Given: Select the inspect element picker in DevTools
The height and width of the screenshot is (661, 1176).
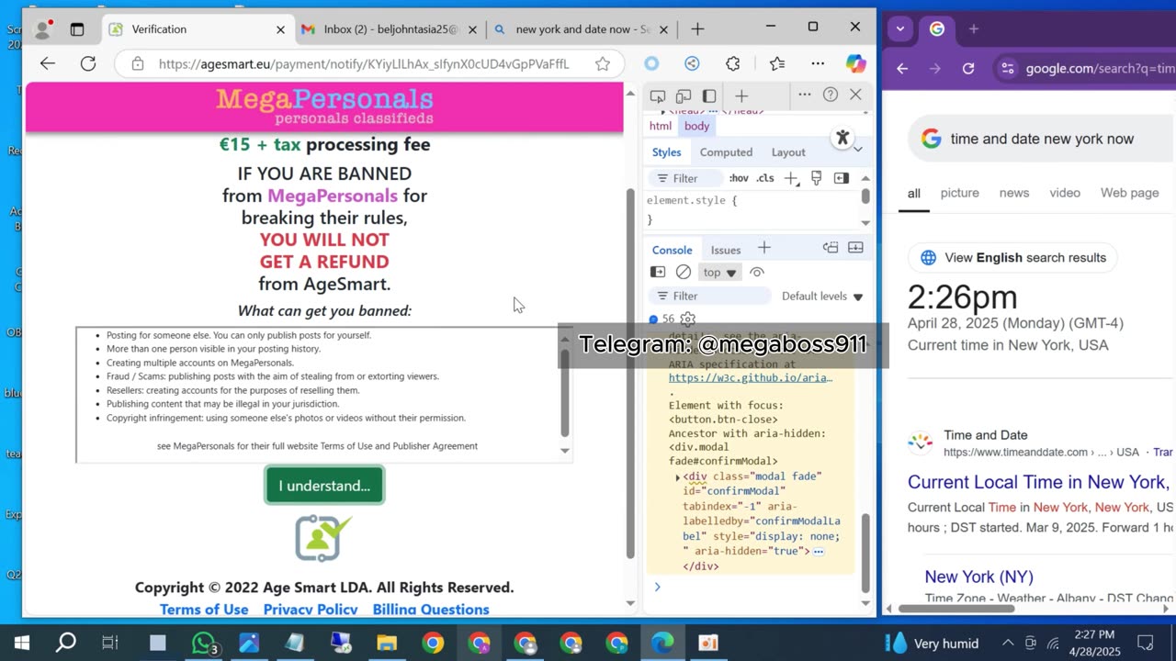Looking at the screenshot, I should [658, 95].
